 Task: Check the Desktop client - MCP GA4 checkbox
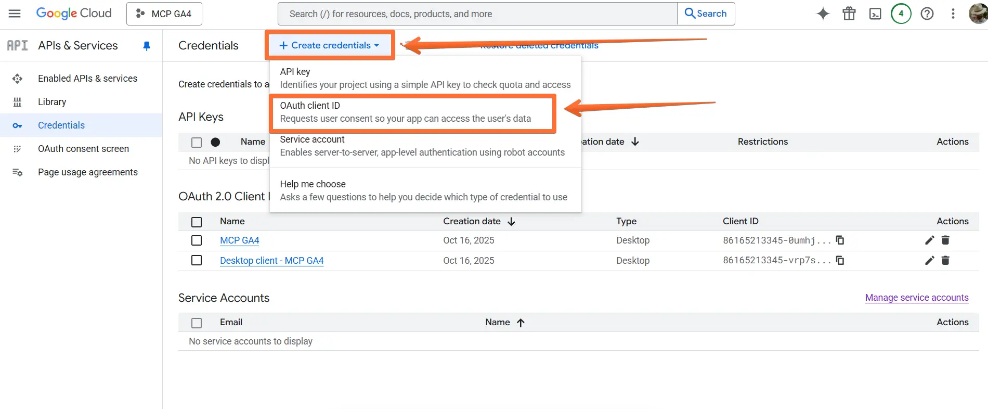pos(197,260)
